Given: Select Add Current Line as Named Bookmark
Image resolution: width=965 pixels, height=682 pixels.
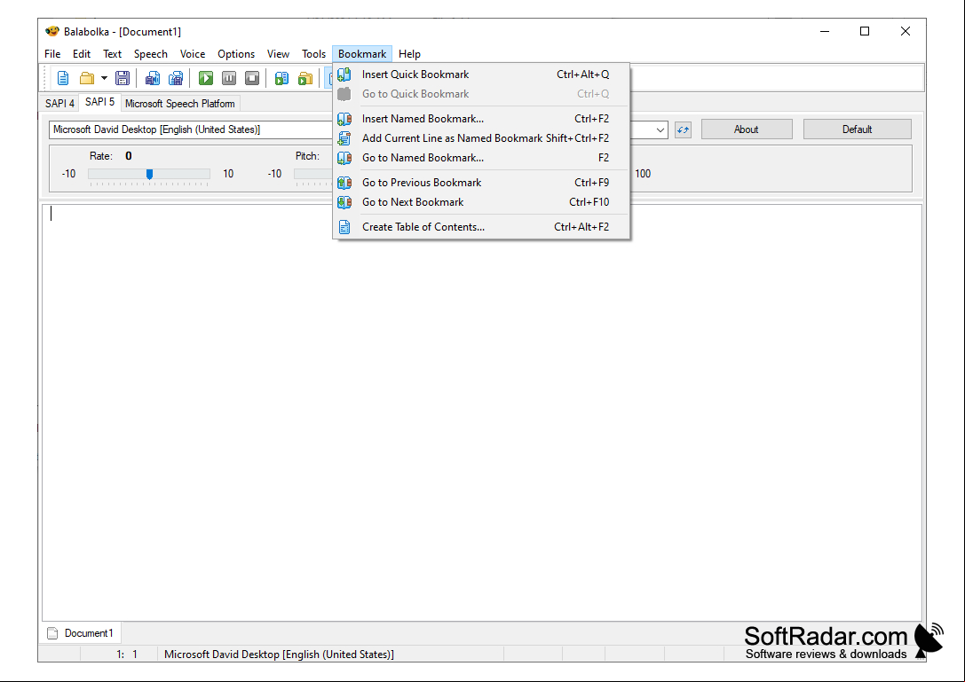Looking at the screenshot, I should click(481, 138).
